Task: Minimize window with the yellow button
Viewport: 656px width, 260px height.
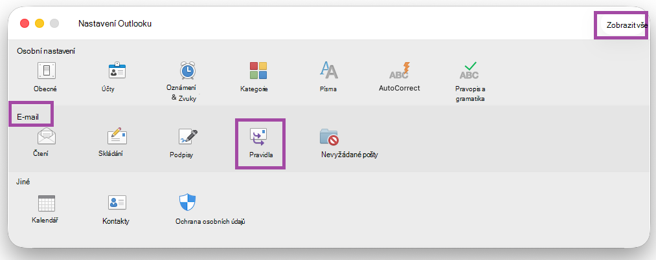Action: [x=40, y=23]
